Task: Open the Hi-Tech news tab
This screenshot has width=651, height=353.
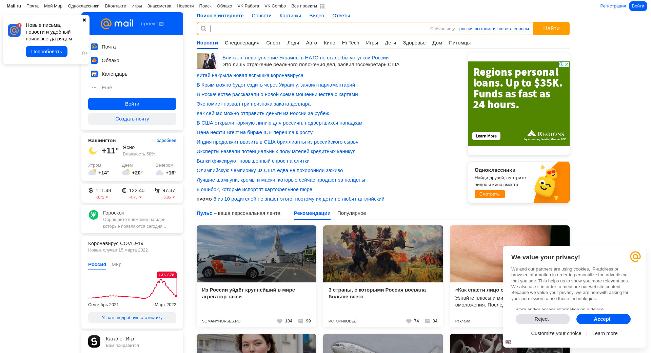Action: [x=351, y=43]
